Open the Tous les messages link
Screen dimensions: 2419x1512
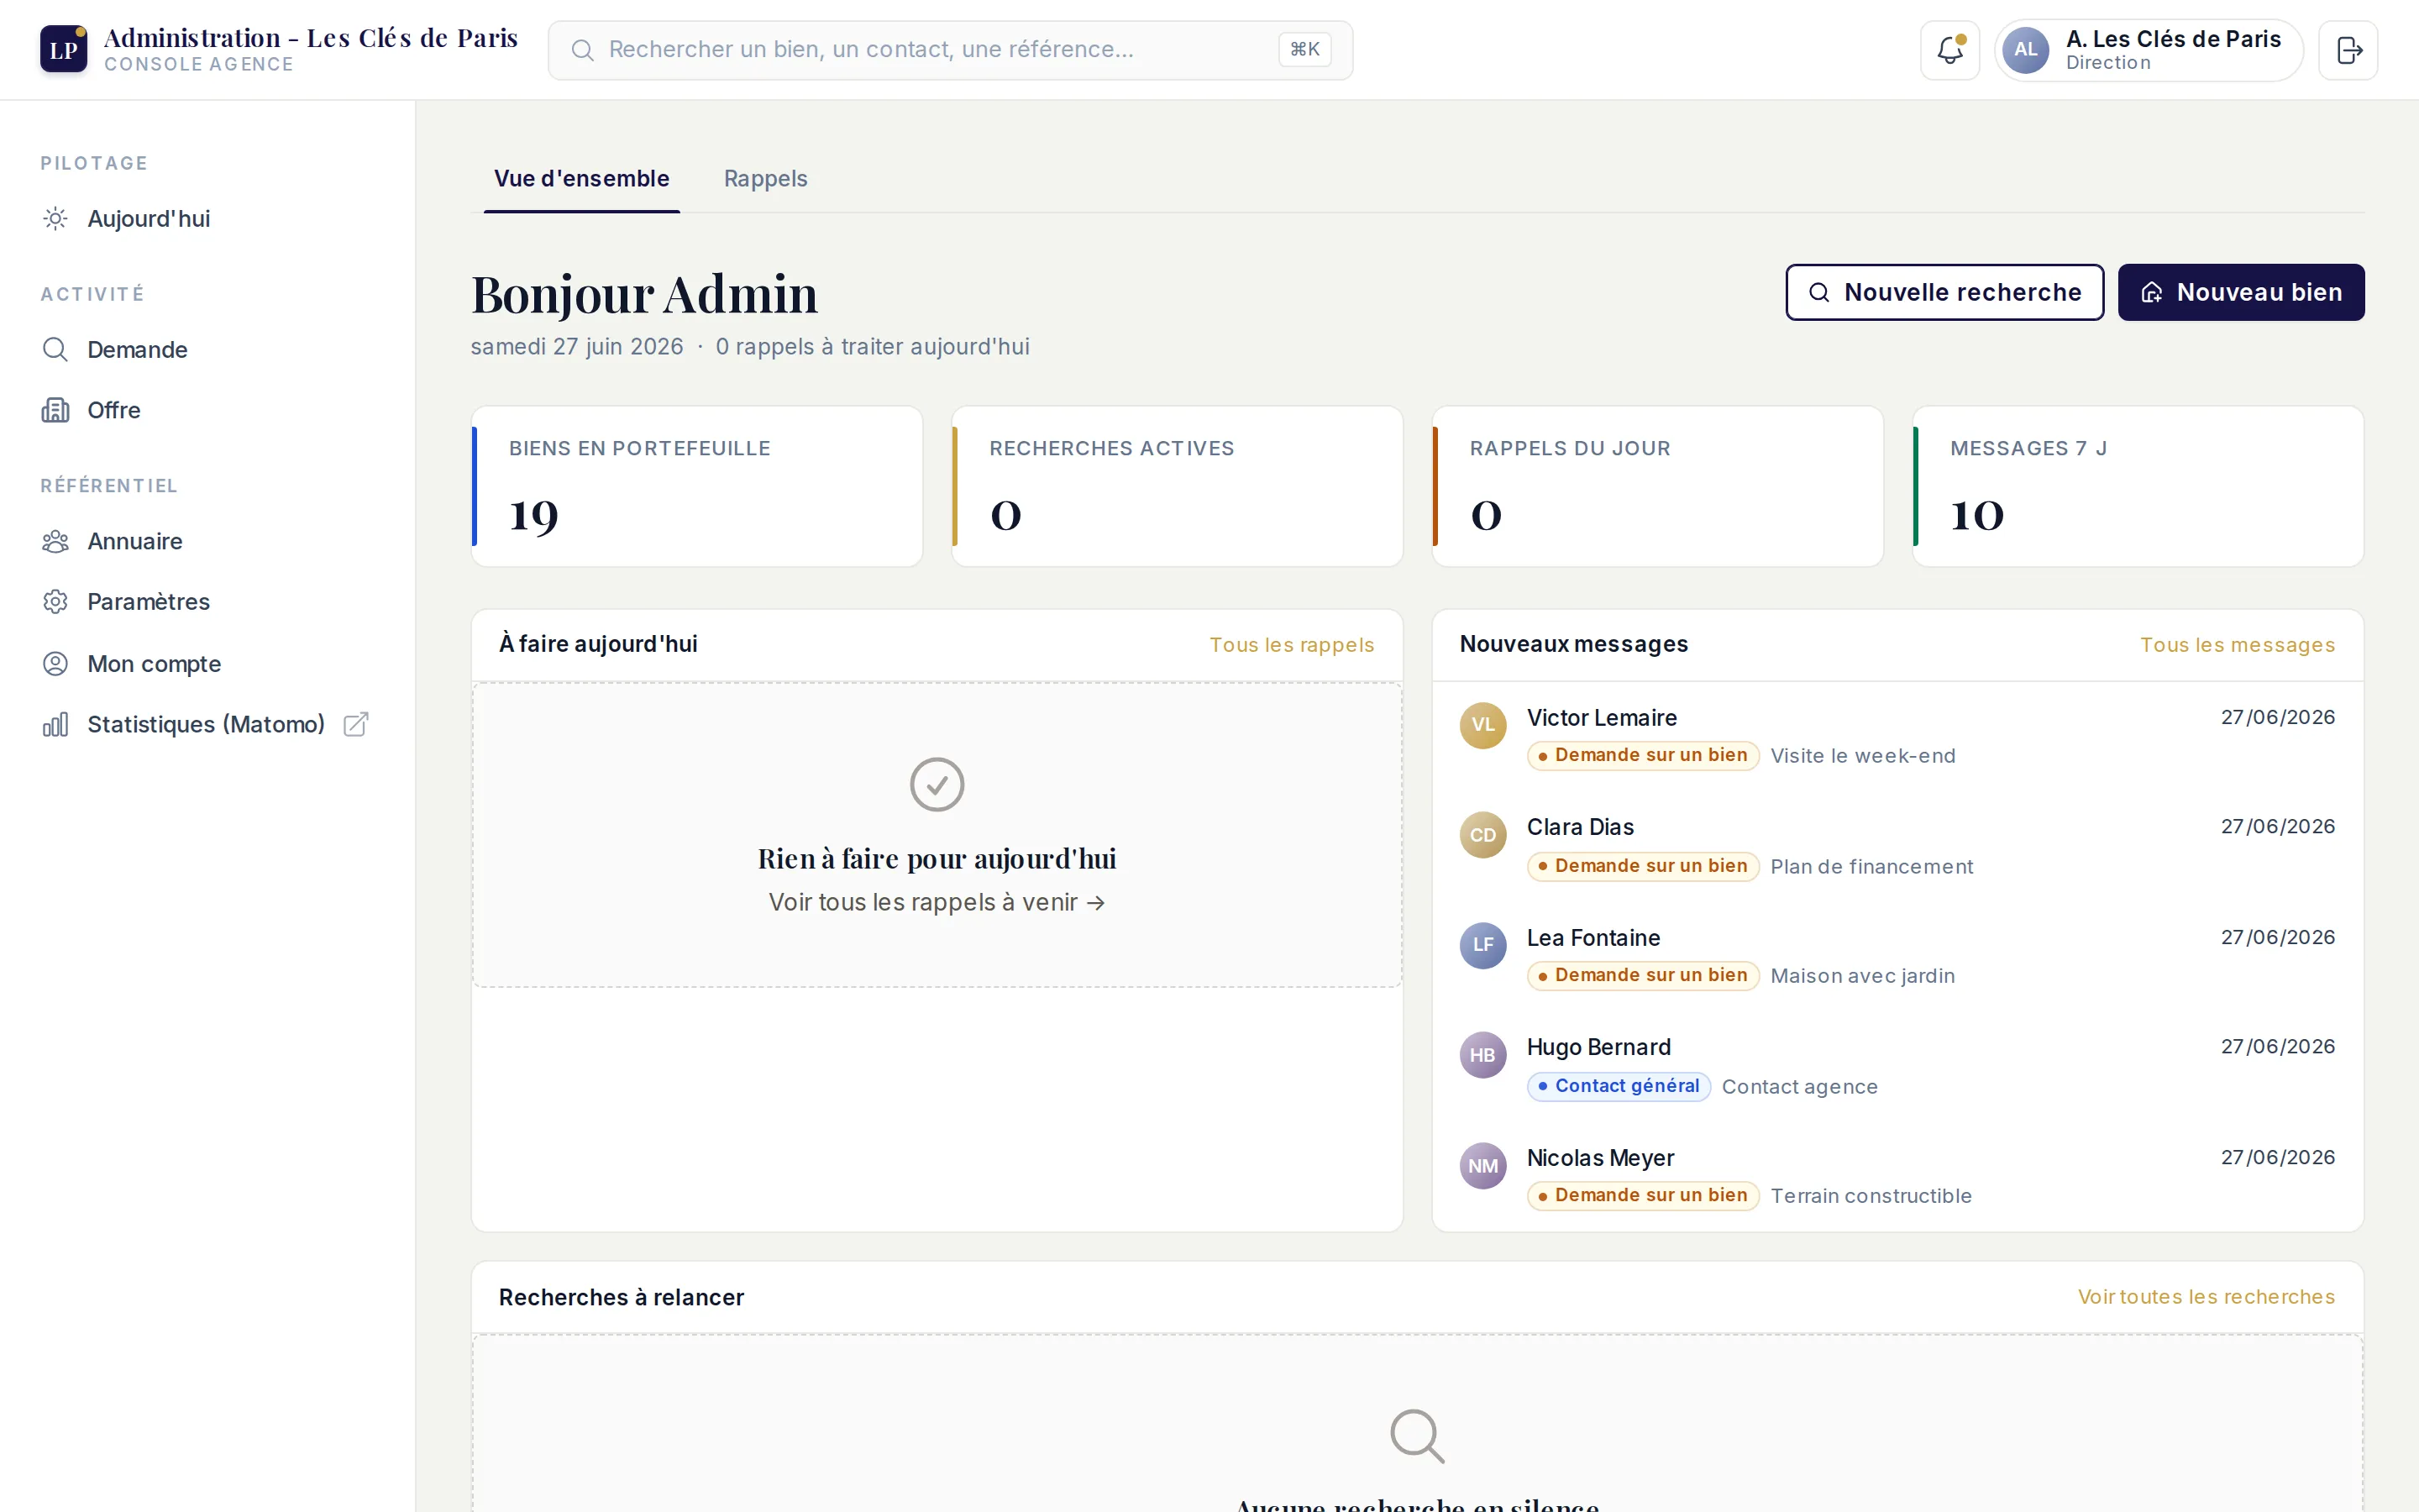point(2237,645)
